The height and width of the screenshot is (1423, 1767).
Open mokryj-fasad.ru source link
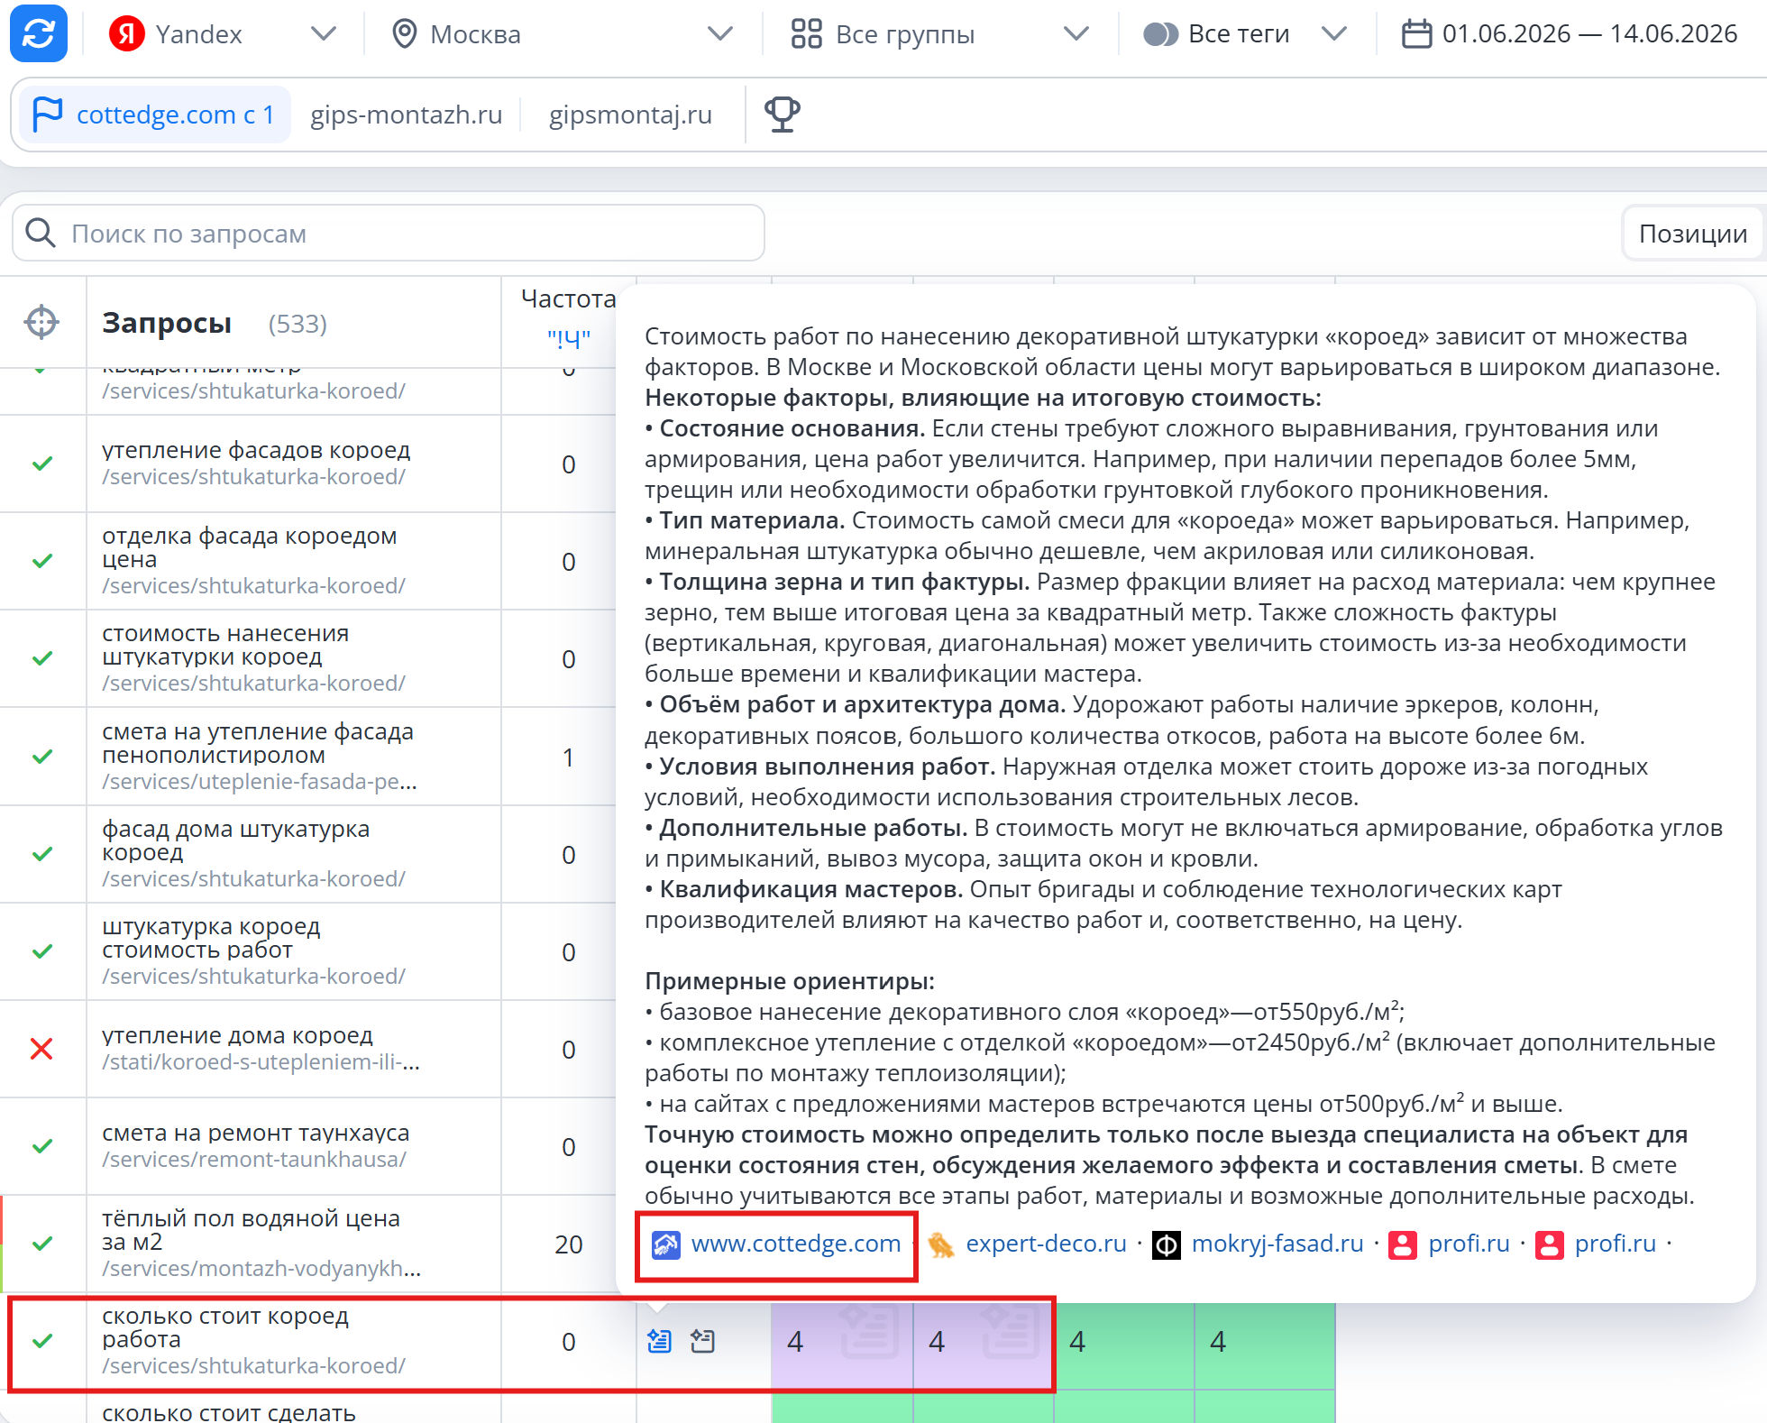pyautogui.click(x=1277, y=1244)
